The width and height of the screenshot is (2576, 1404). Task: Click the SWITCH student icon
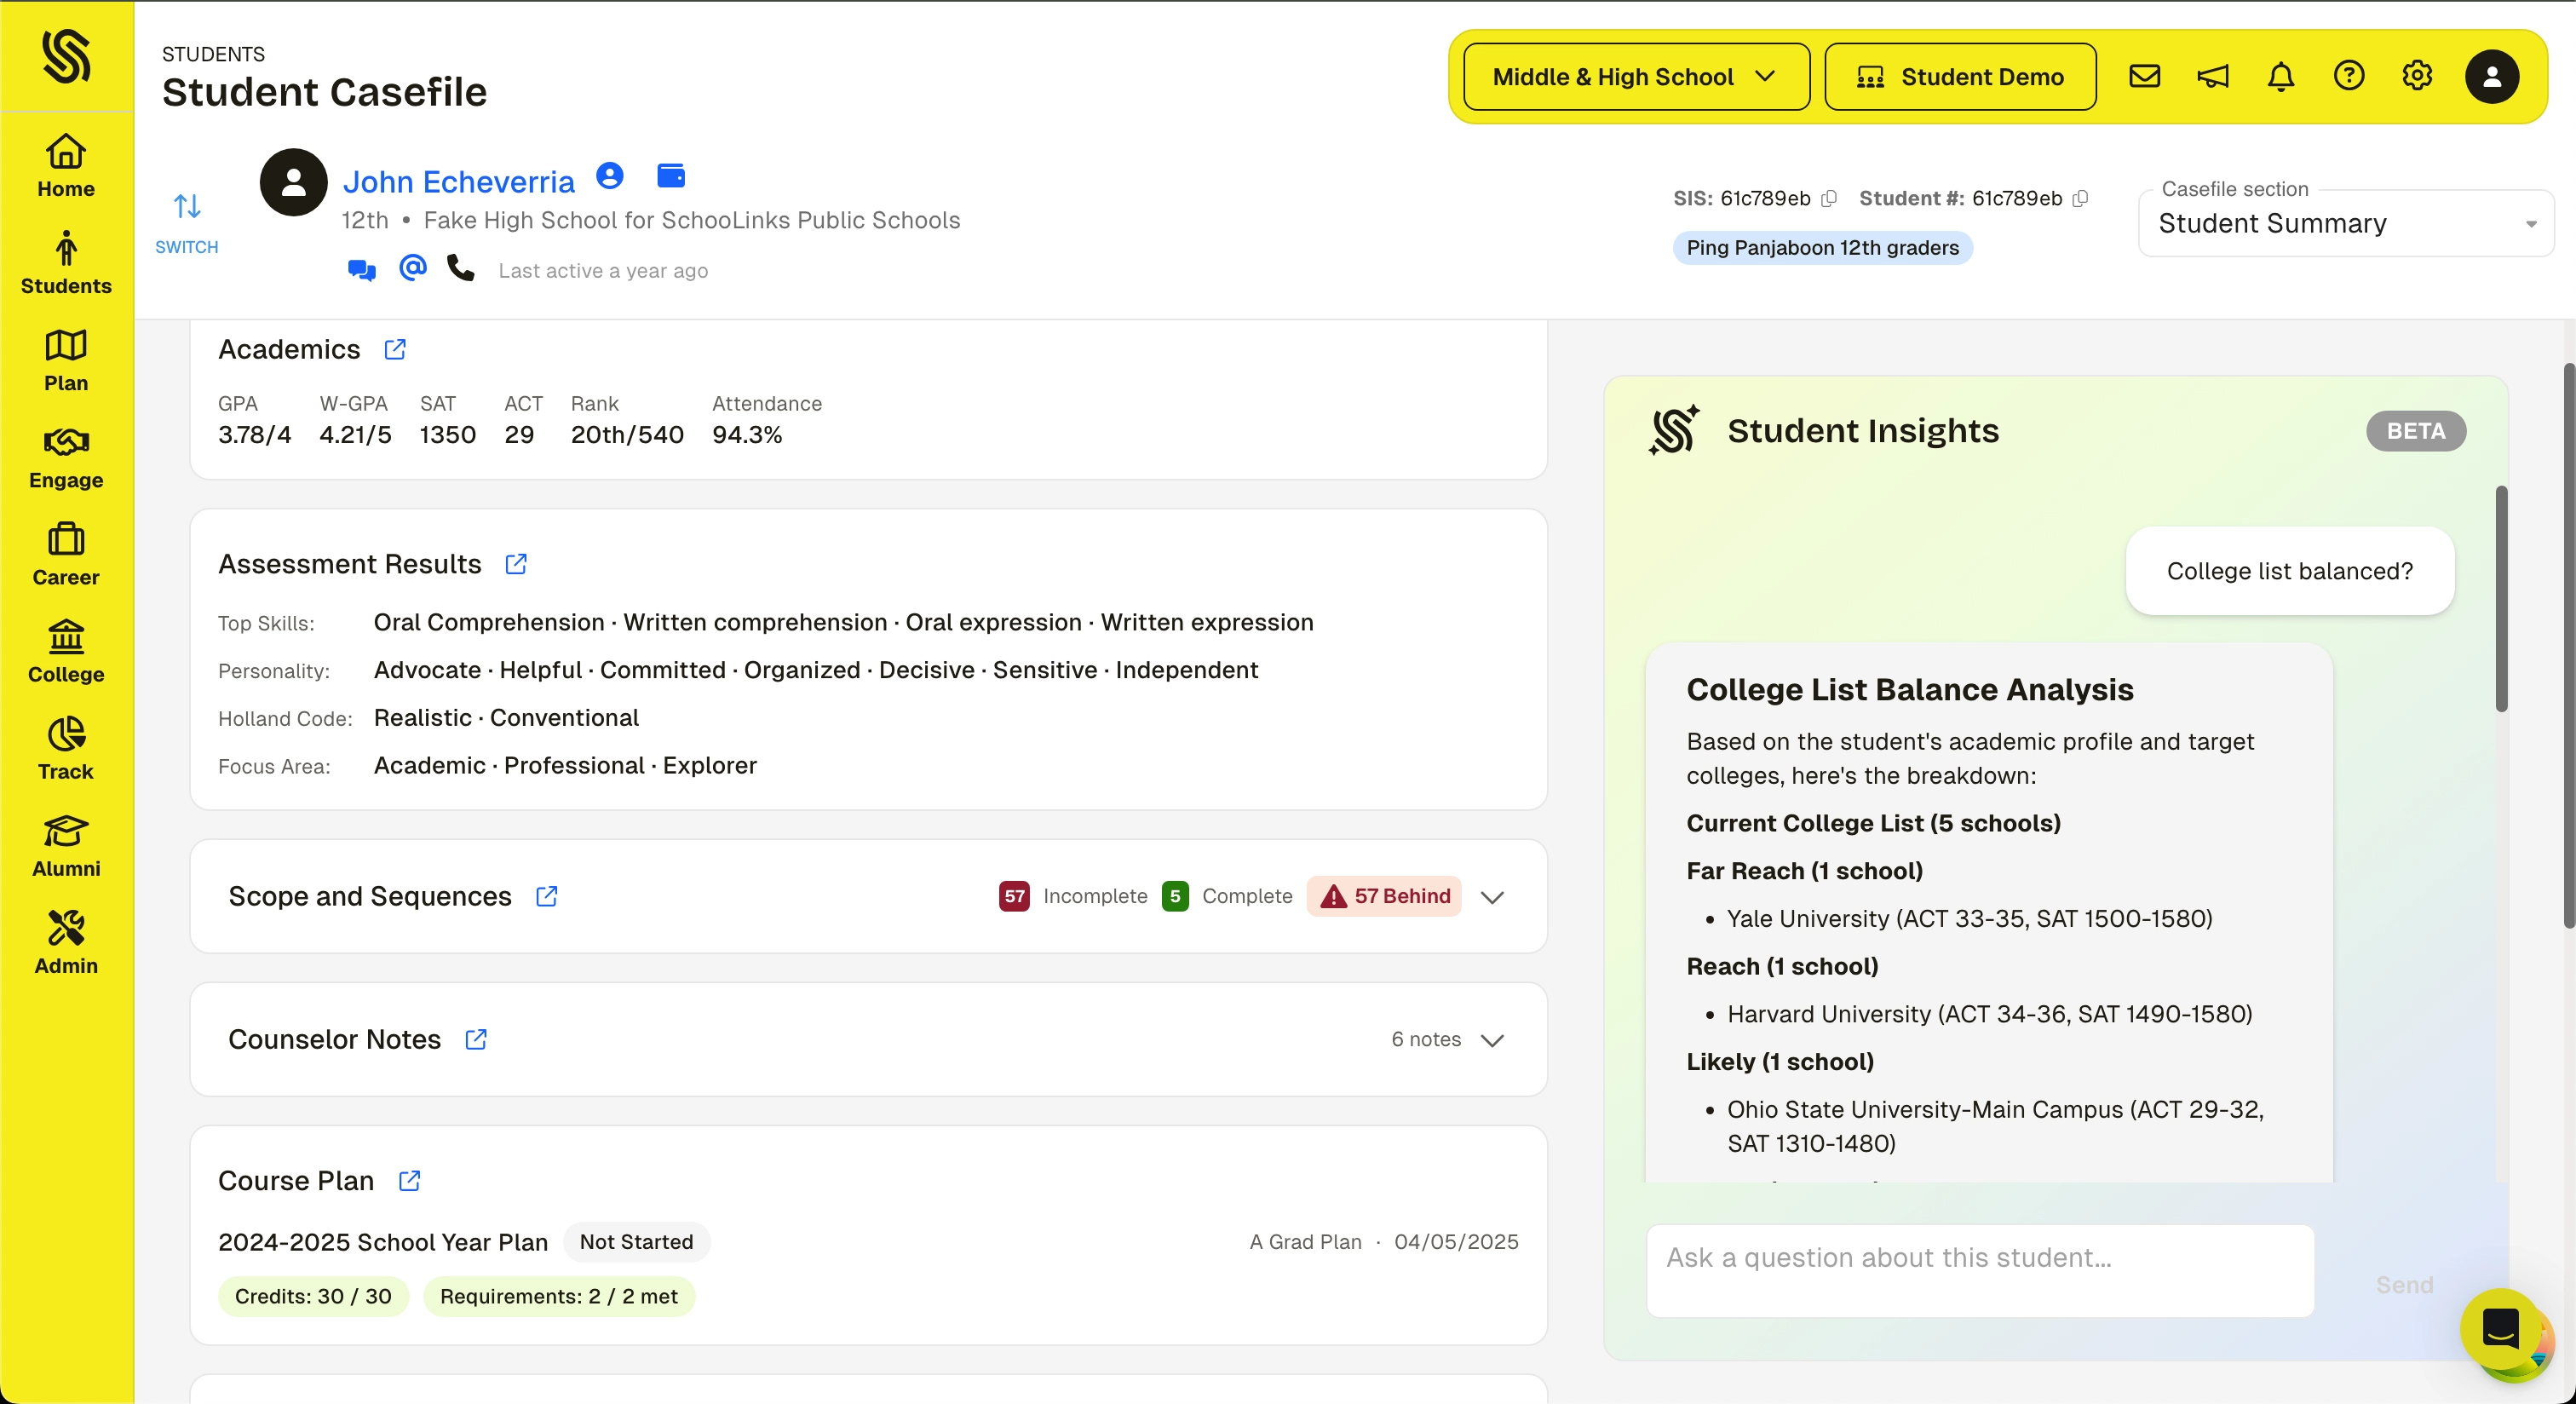pyautogui.click(x=186, y=207)
